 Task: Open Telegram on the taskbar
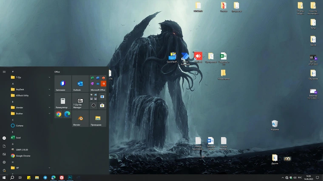click(45, 178)
